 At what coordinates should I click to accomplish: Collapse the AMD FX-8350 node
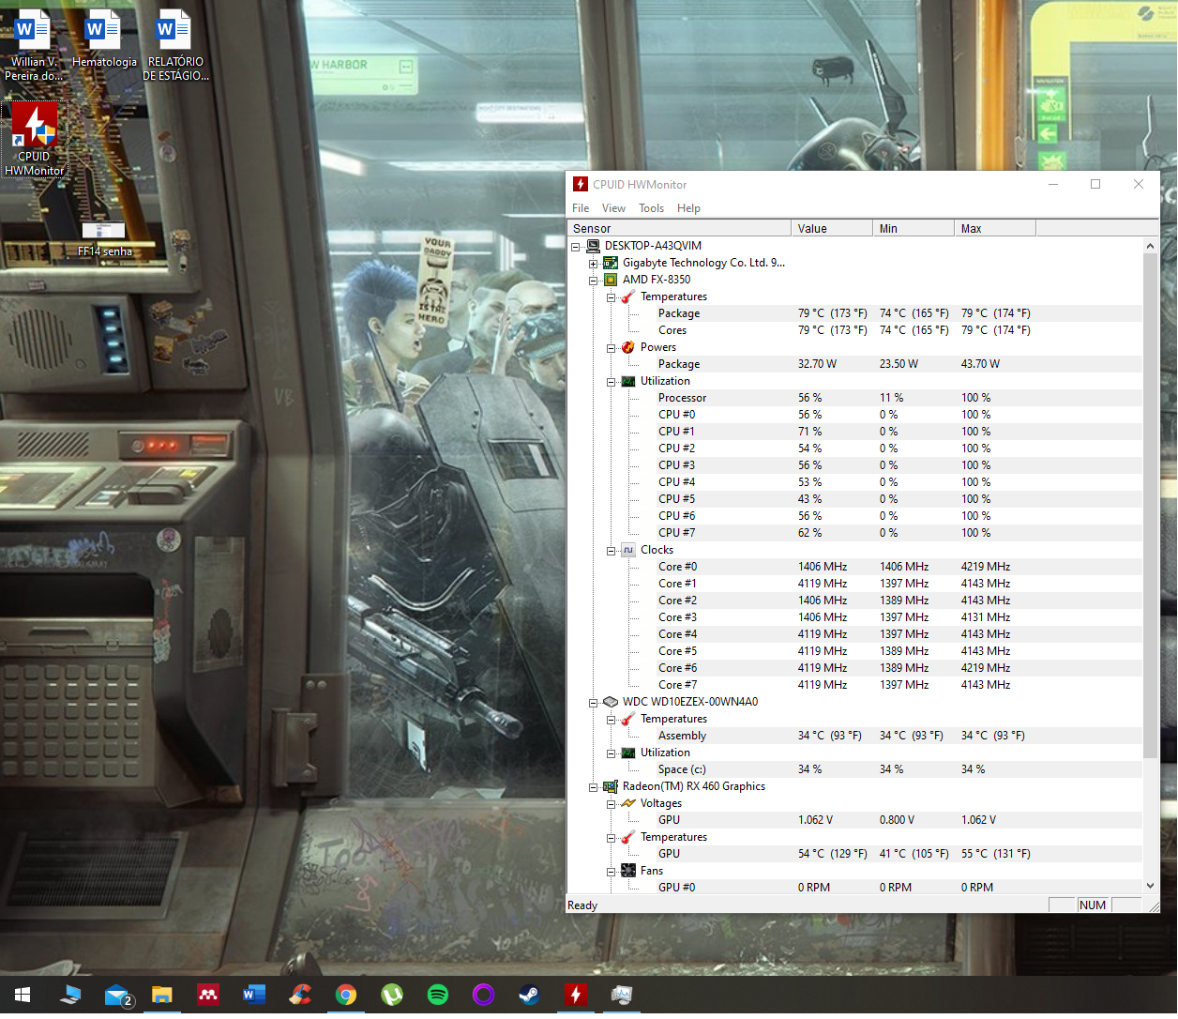coord(593,281)
